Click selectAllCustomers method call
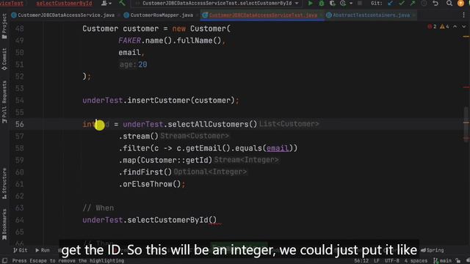This screenshot has width=470, height=264. 212,124
